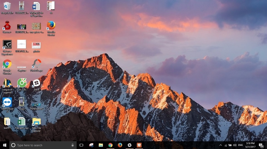Select the 'photo' desktop file
Viewport: 267px width, 149px height.
tap(36, 47)
